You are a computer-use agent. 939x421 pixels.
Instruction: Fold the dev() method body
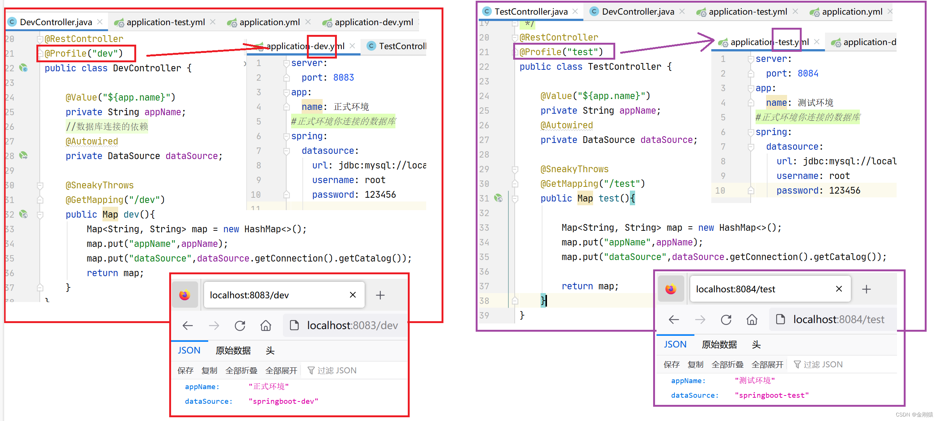40,215
